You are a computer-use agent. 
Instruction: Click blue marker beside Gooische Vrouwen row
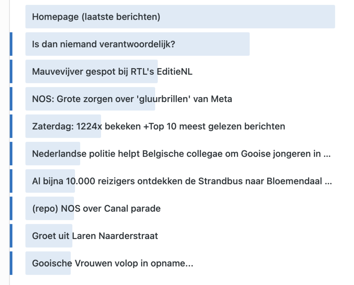click(x=11, y=263)
